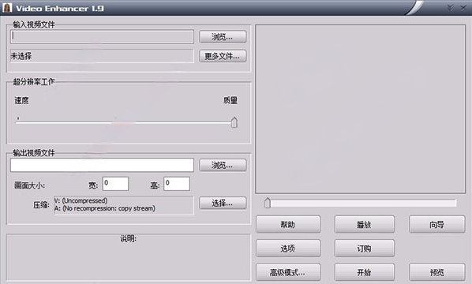
Task: Click 浏览... button for output video file
Action: [223, 165]
